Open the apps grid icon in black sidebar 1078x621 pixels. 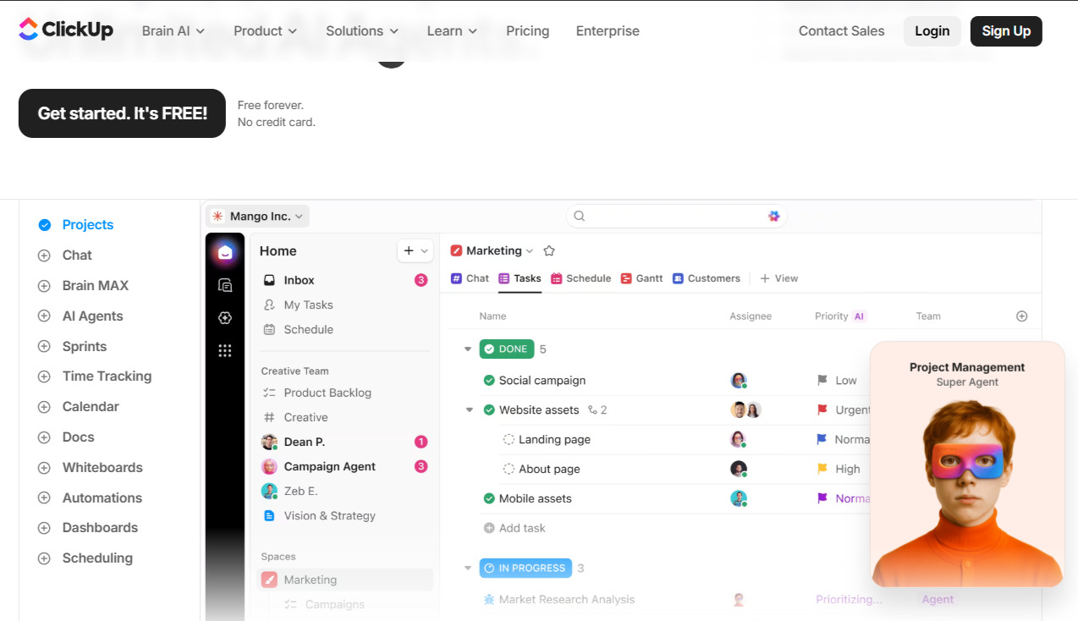pyautogui.click(x=225, y=350)
